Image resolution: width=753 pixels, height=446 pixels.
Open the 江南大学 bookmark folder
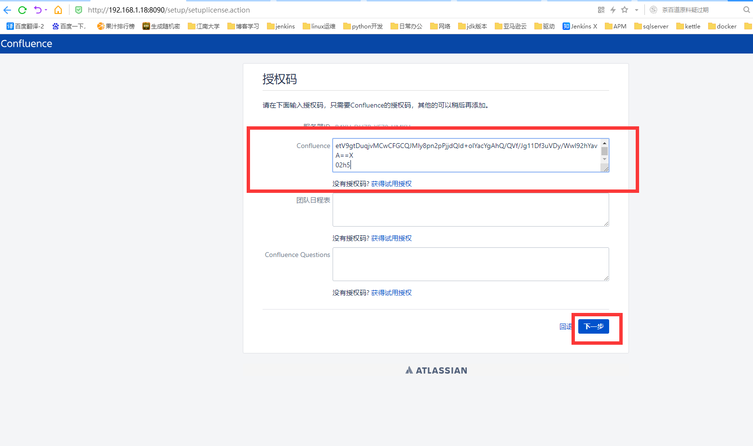204,26
